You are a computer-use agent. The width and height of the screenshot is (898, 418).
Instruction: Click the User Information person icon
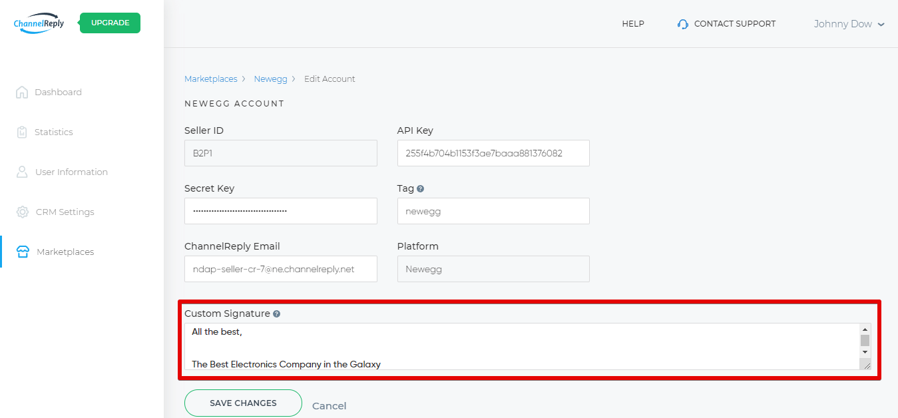[22, 172]
